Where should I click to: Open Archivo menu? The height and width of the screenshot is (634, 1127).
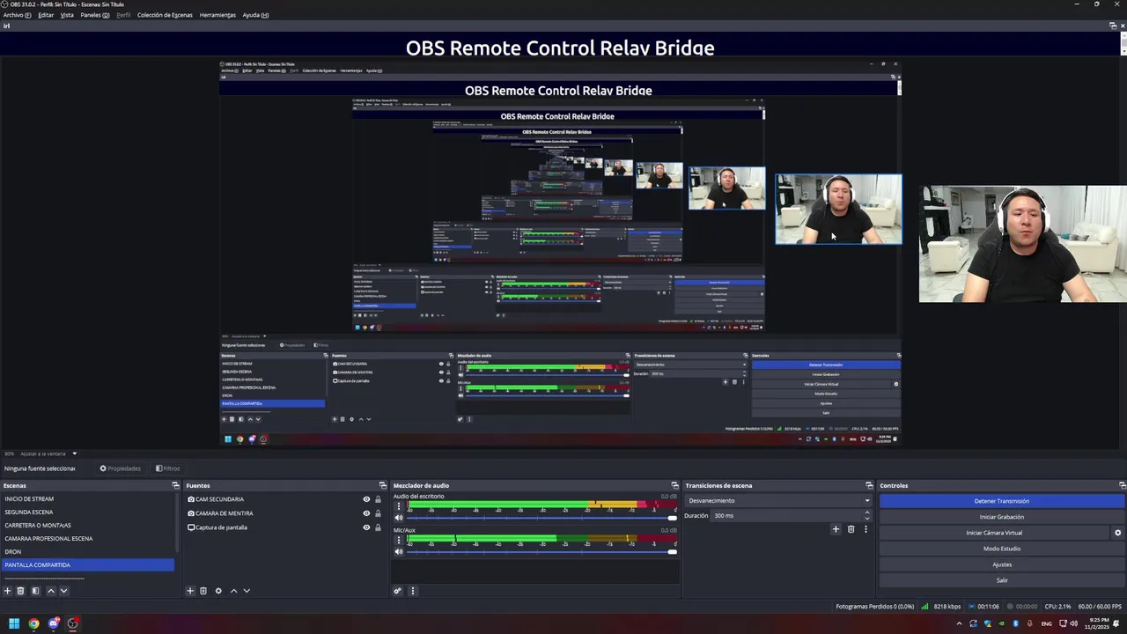(17, 15)
